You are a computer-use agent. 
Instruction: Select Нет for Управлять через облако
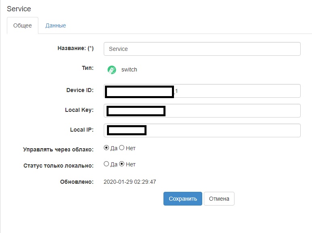coord(121,148)
